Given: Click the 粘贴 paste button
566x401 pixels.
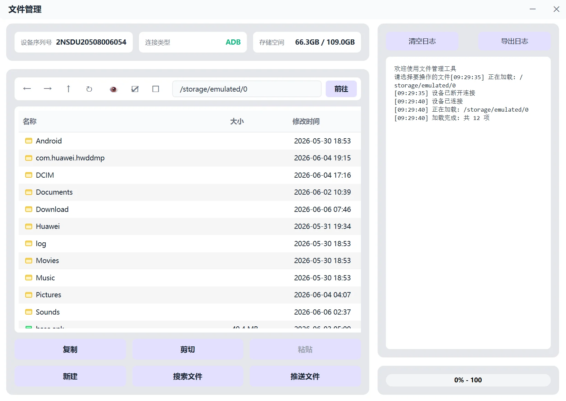Looking at the screenshot, I should click(x=305, y=349).
